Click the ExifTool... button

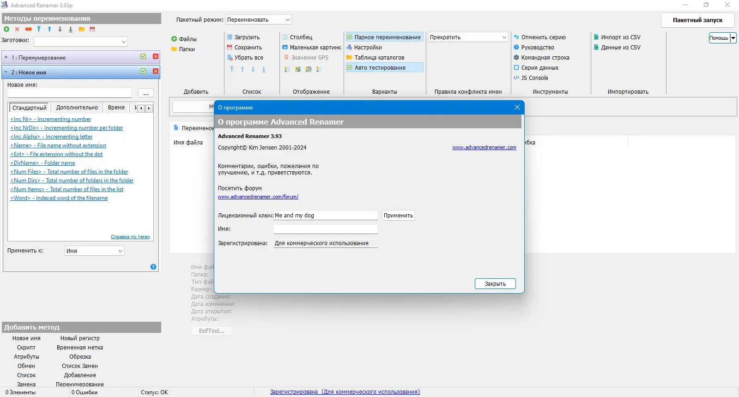[x=212, y=331]
